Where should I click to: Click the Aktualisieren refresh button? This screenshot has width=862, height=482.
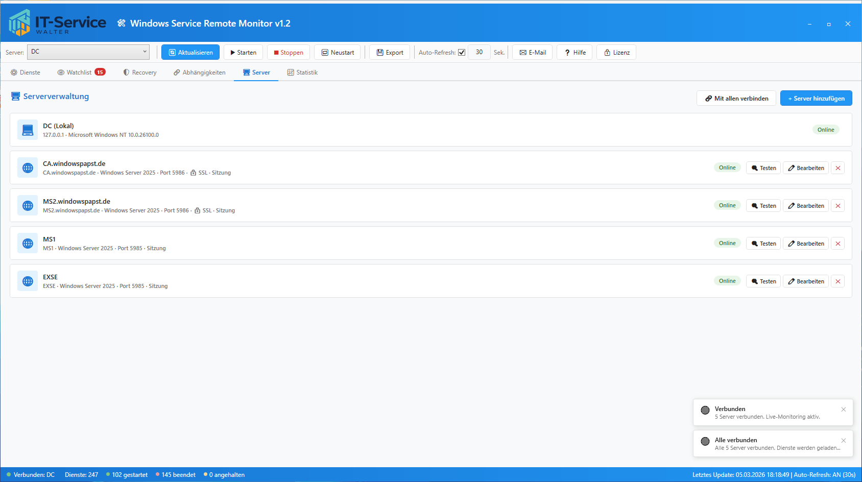[x=190, y=53]
